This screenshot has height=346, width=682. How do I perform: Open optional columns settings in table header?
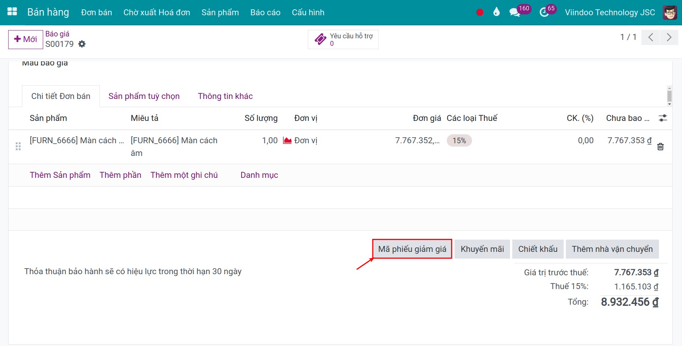click(x=663, y=118)
